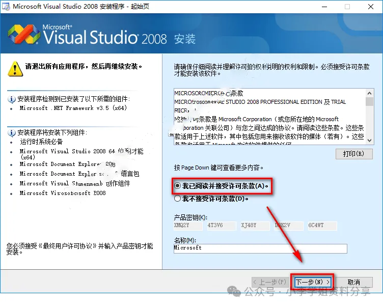Click the Name field containing Microsoft
Image resolution: width=383 pixels, height=307 pixels.
coord(260,248)
